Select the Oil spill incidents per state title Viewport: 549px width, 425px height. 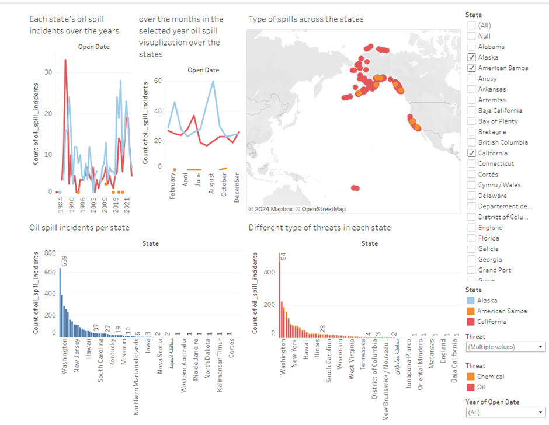click(79, 228)
